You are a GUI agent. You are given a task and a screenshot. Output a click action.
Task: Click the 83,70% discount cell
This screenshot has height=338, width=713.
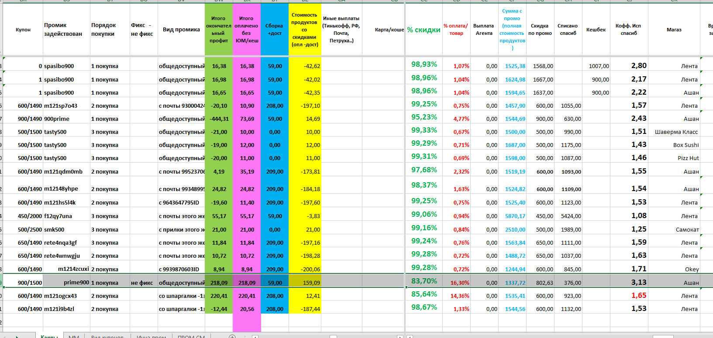tap(424, 281)
